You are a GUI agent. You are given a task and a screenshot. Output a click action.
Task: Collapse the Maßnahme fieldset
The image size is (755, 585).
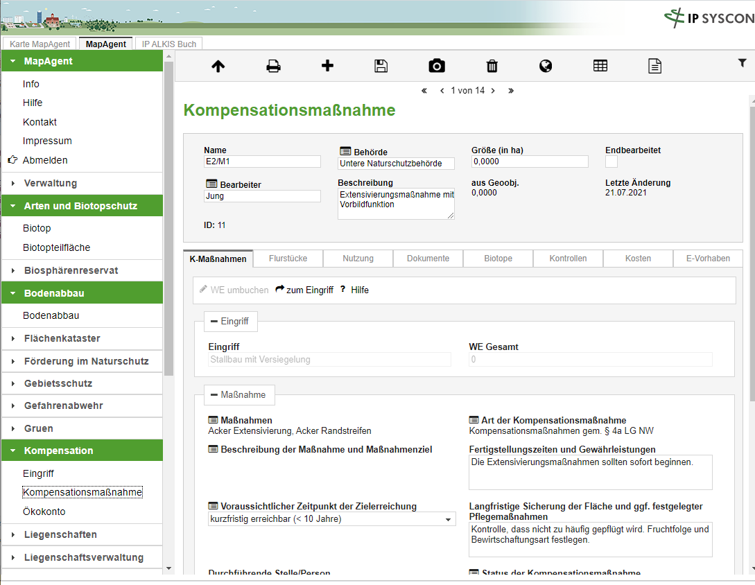pyautogui.click(x=238, y=394)
